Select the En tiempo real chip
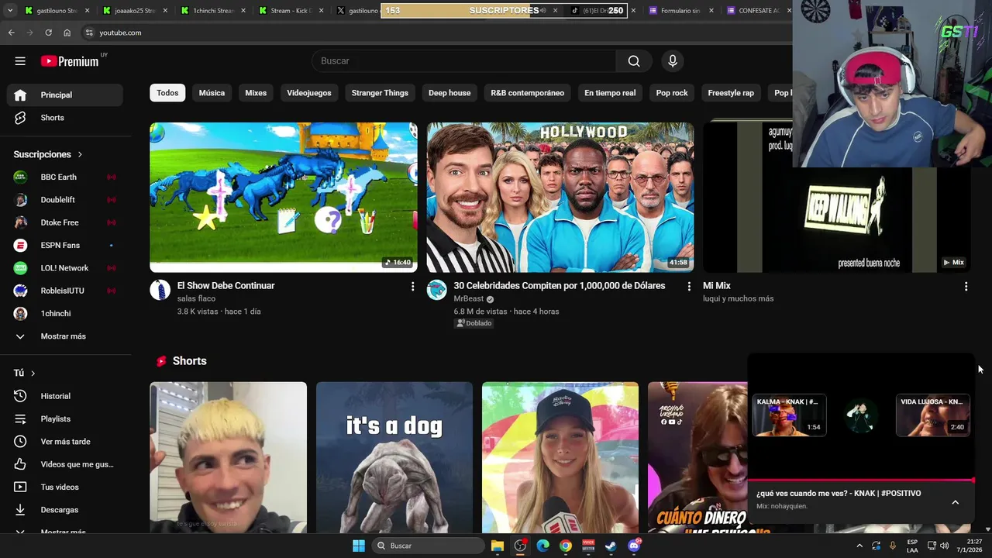Image resolution: width=992 pixels, height=558 pixels. (x=610, y=93)
